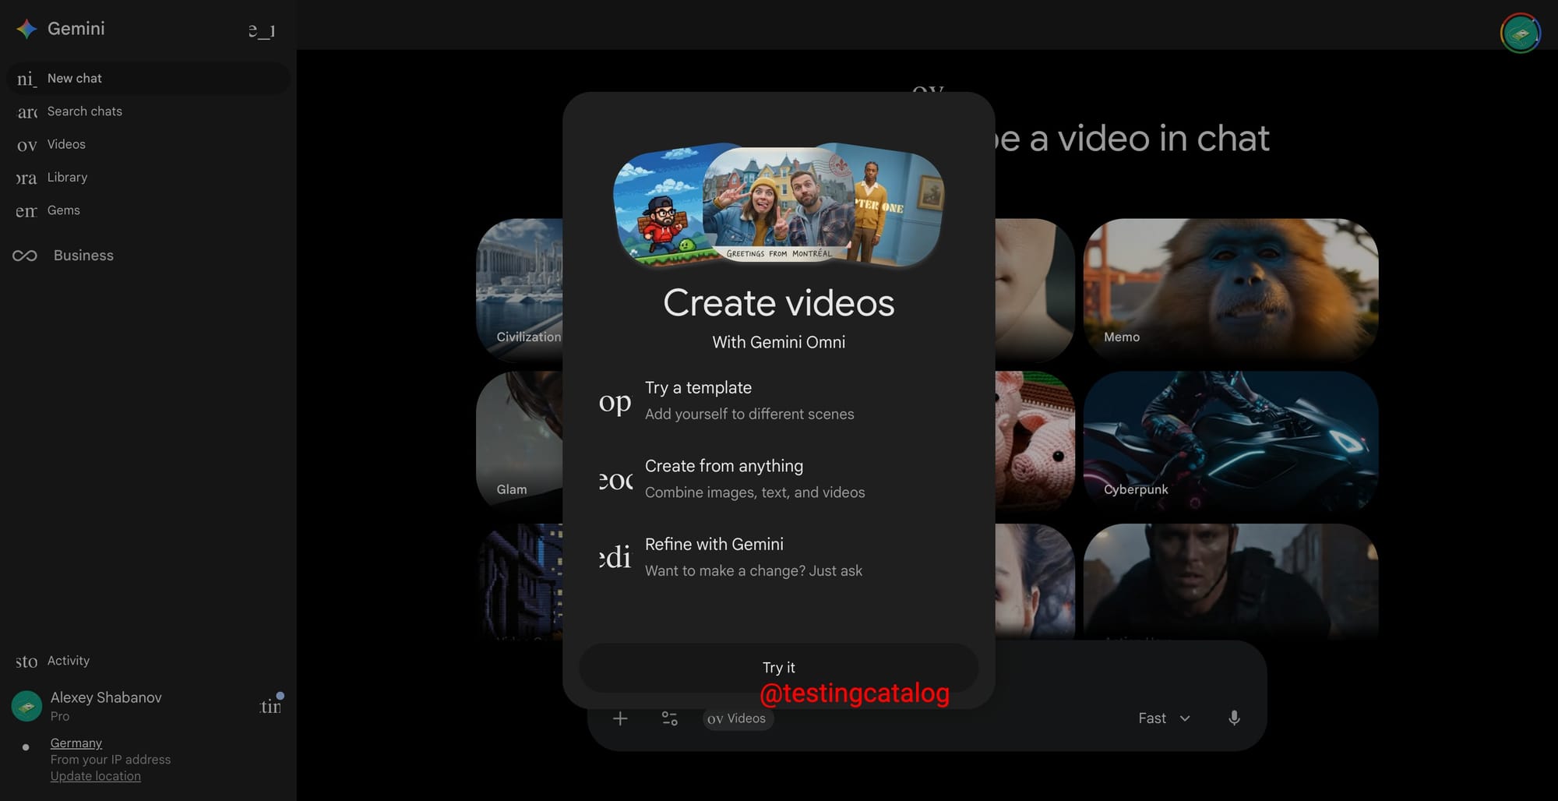Click the Library sidebar icon
Image resolution: width=1558 pixels, height=801 pixels.
pos(26,178)
